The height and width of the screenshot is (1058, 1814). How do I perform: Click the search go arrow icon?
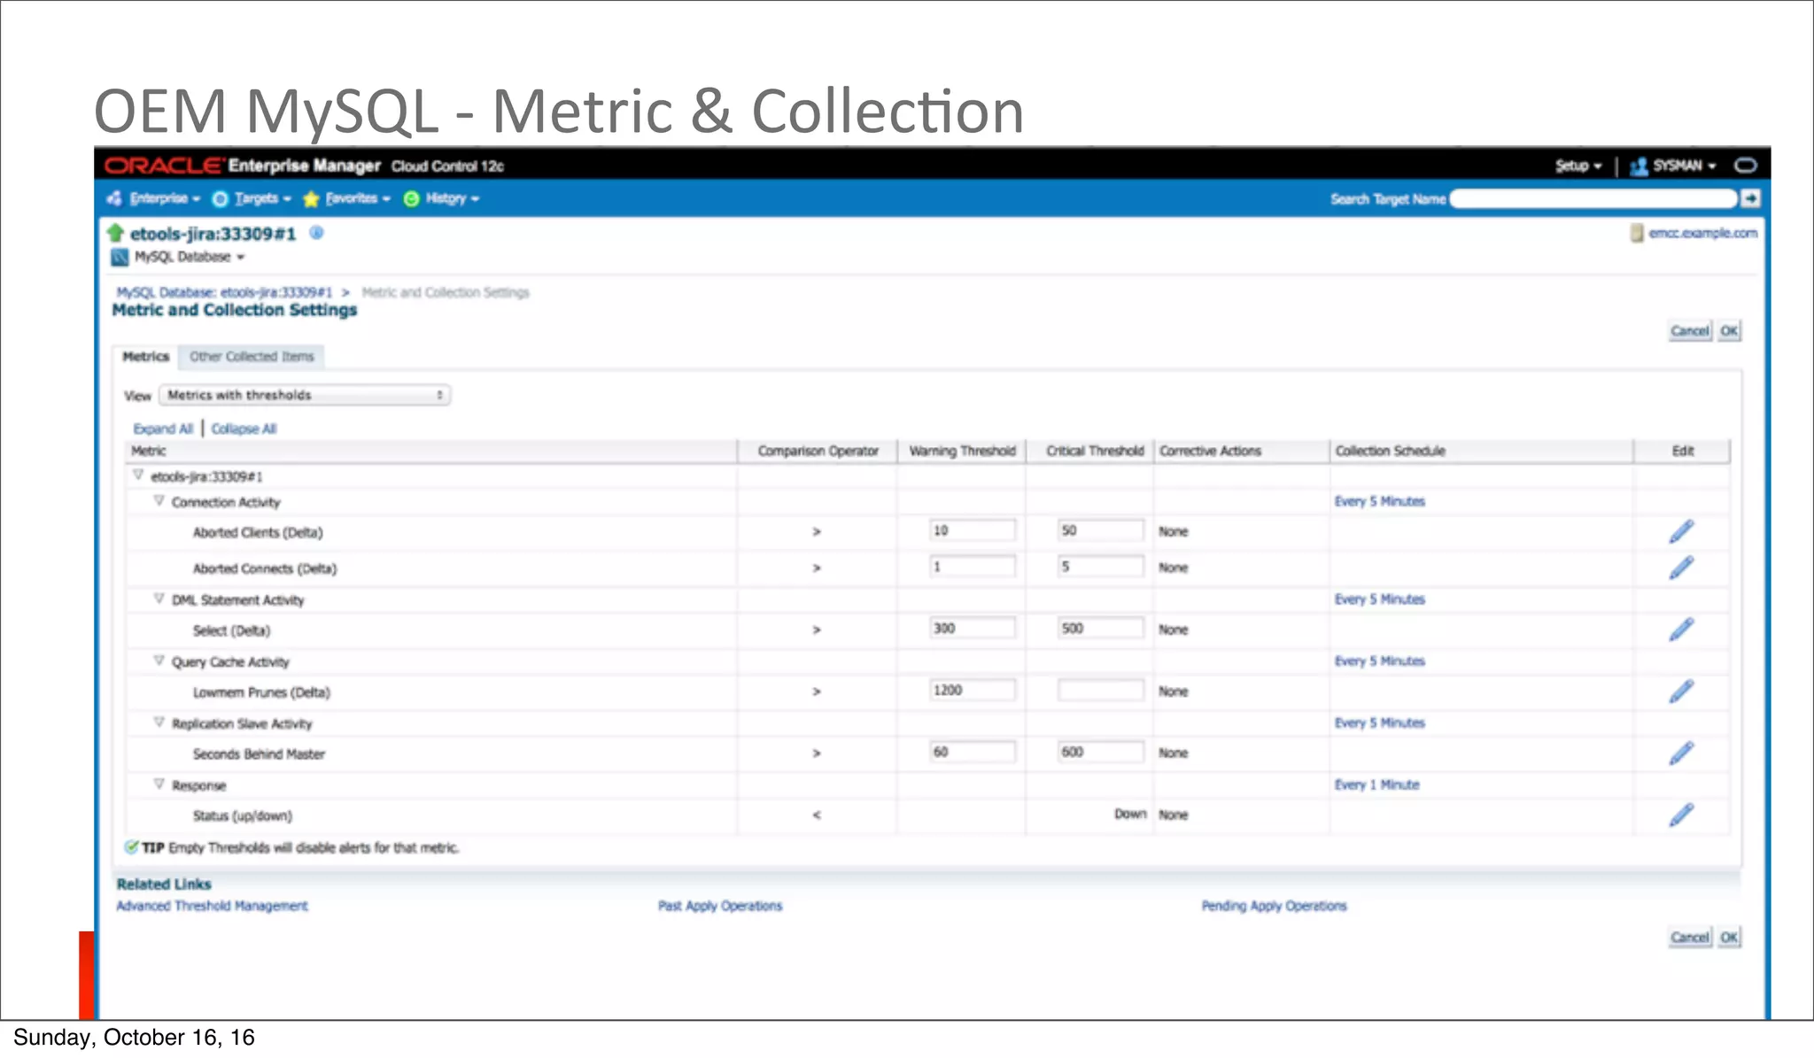tap(1750, 198)
